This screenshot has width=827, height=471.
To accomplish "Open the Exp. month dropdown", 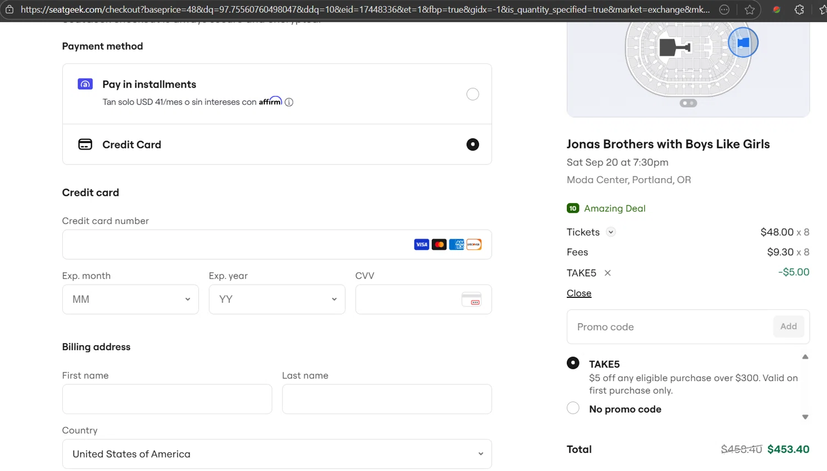I will click(x=131, y=299).
